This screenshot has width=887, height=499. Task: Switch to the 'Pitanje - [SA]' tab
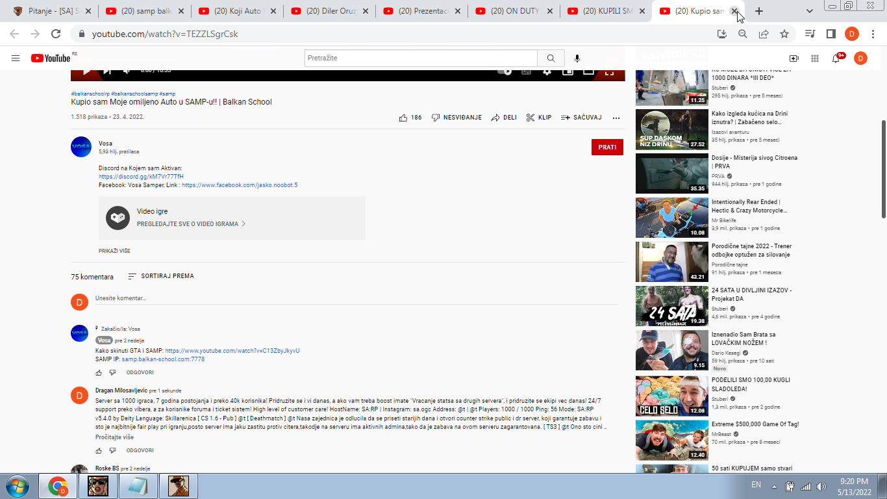click(52, 11)
